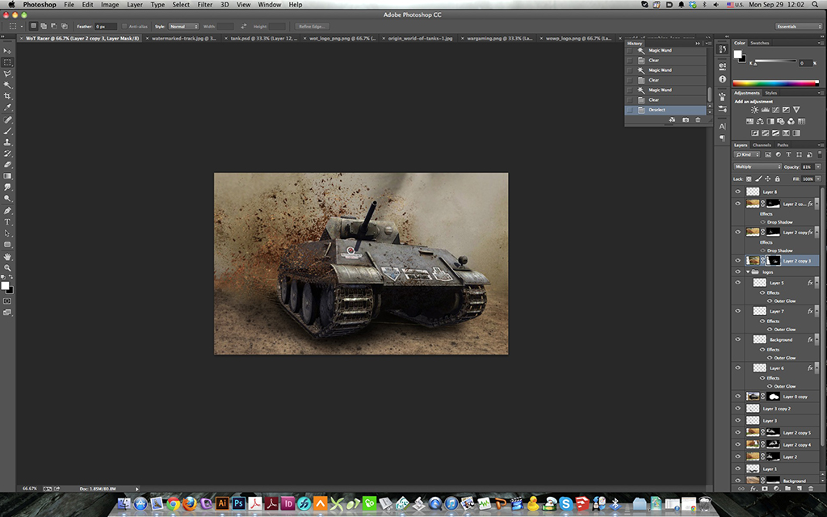Select the Zoom tool
The height and width of the screenshot is (517, 827).
pos(7,268)
